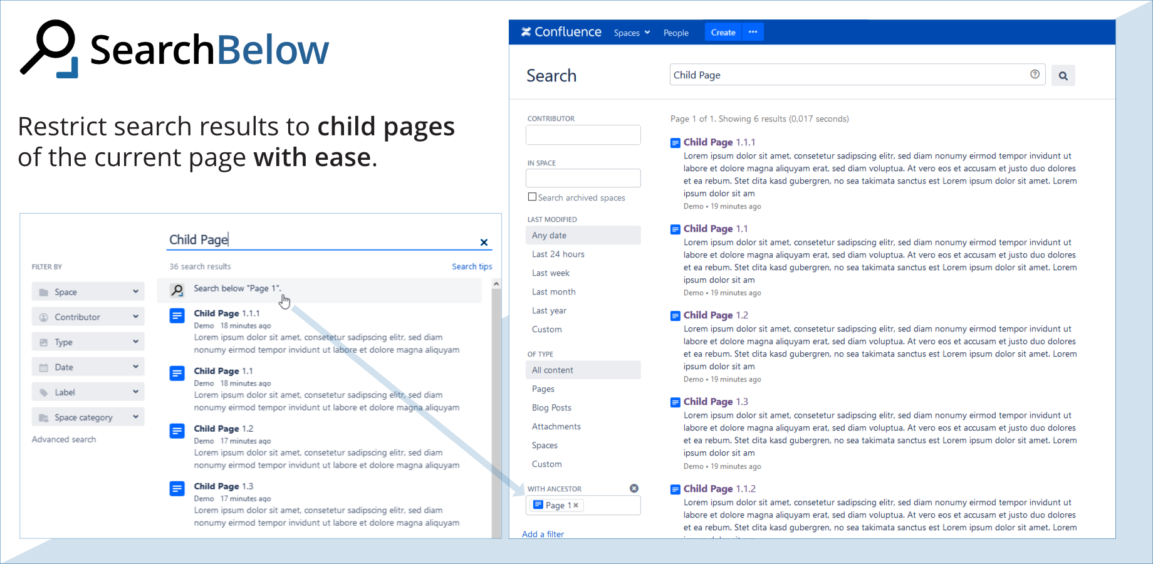Click the In Space filter input field
The image size is (1153, 564).
click(x=583, y=178)
